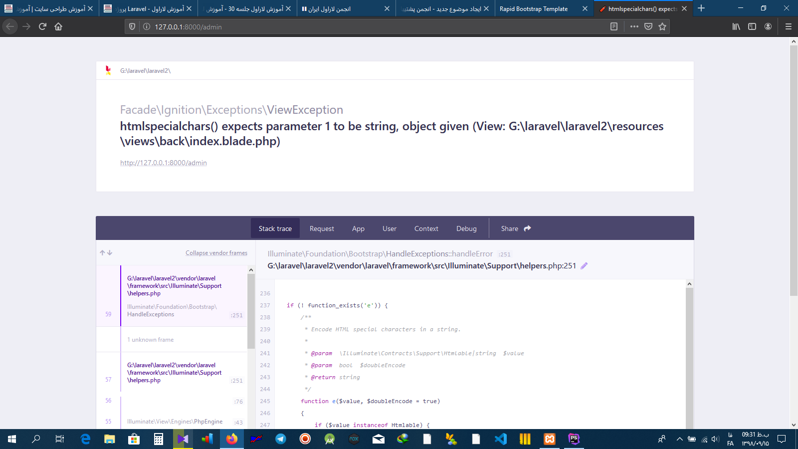Open the Firefox account icon
This screenshot has width=798, height=449.
point(768,26)
